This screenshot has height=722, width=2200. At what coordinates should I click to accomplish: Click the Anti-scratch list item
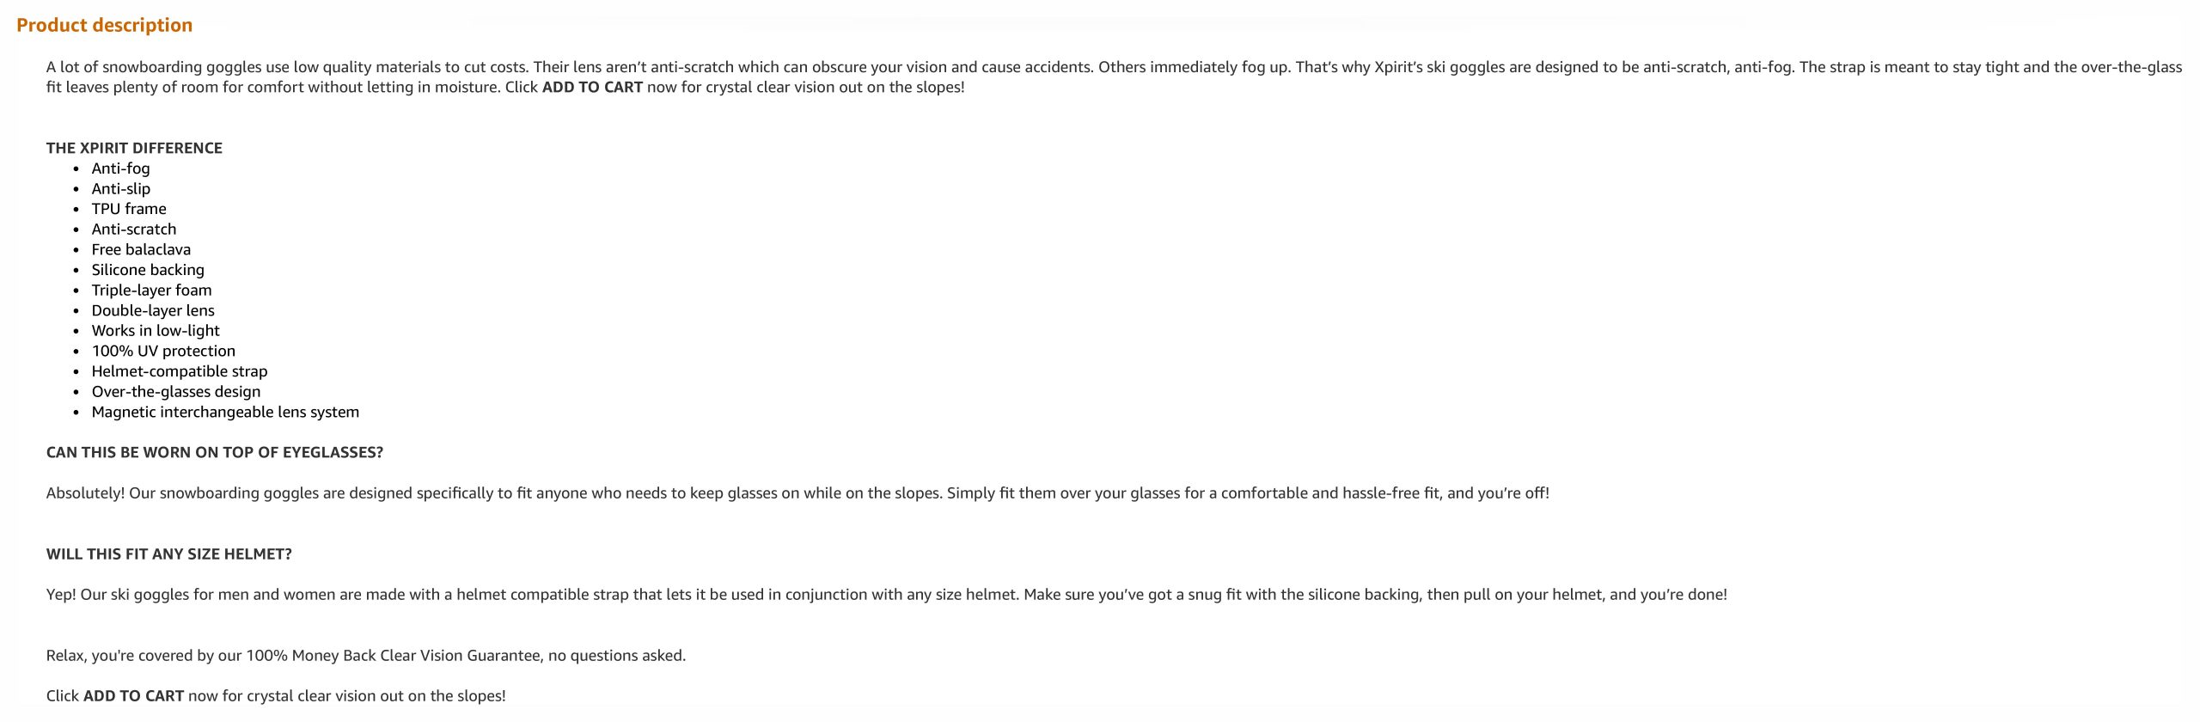(134, 229)
